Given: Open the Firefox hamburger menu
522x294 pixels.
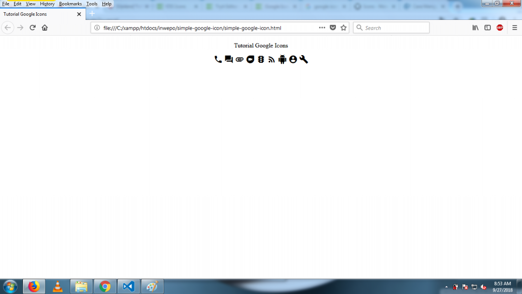Looking at the screenshot, I should 515,28.
